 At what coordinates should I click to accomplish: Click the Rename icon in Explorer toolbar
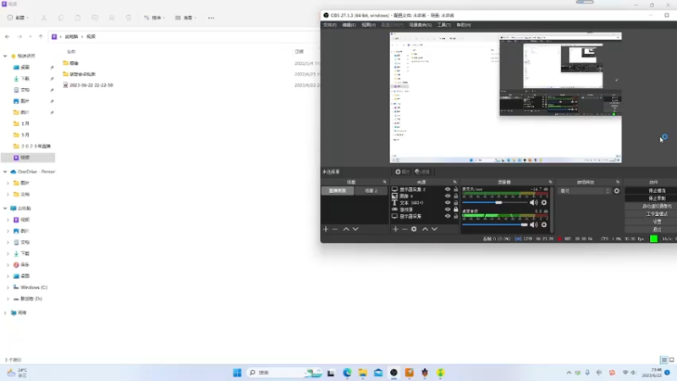(95, 18)
